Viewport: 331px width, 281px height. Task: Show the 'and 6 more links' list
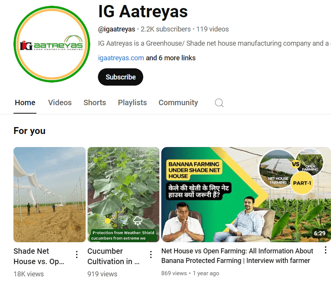tap(171, 58)
